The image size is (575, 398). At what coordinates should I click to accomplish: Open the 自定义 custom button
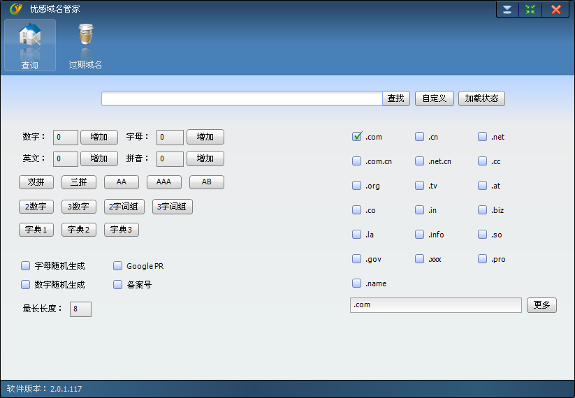[435, 98]
